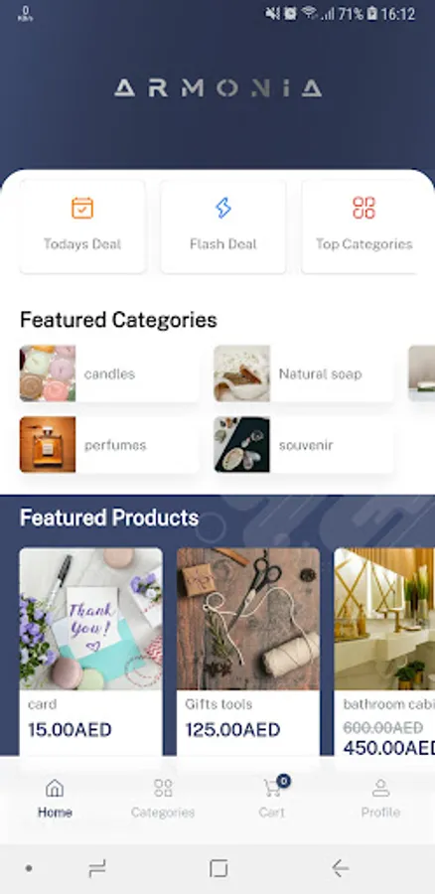Tap Android home square button
This screenshot has width=435, height=894.
(218, 868)
